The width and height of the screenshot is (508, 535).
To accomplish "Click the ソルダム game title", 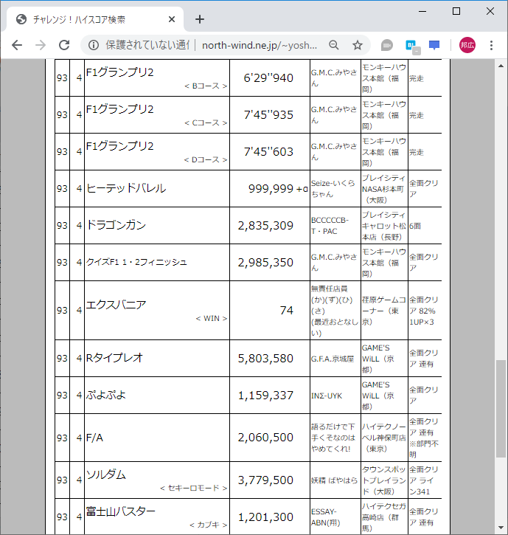I will pos(105,474).
